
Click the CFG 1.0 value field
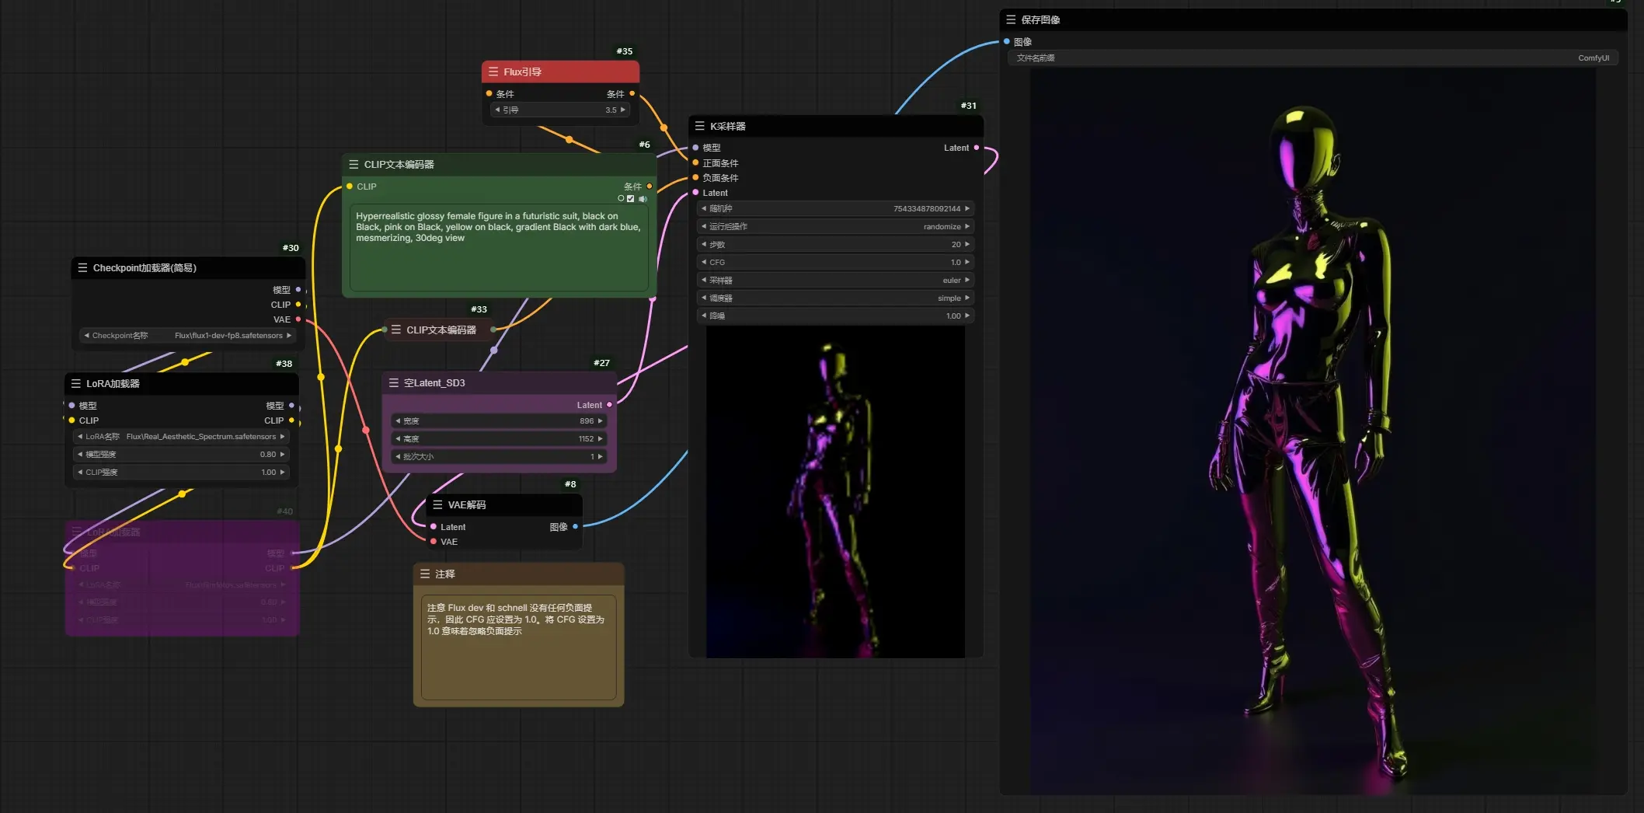[835, 262]
